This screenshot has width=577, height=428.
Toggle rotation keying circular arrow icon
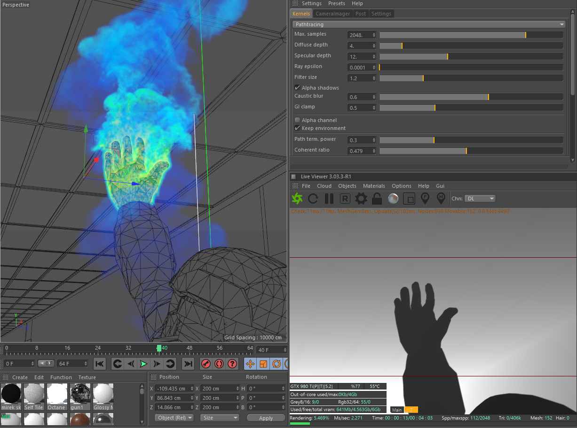(x=277, y=364)
